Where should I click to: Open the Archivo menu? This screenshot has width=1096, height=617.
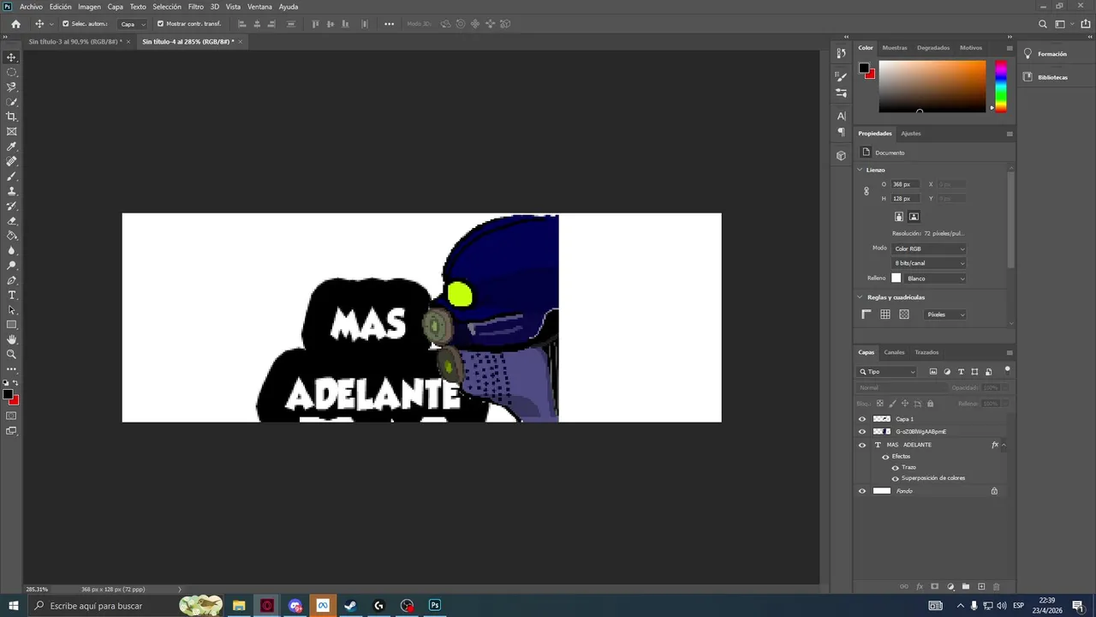[x=31, y=7]
